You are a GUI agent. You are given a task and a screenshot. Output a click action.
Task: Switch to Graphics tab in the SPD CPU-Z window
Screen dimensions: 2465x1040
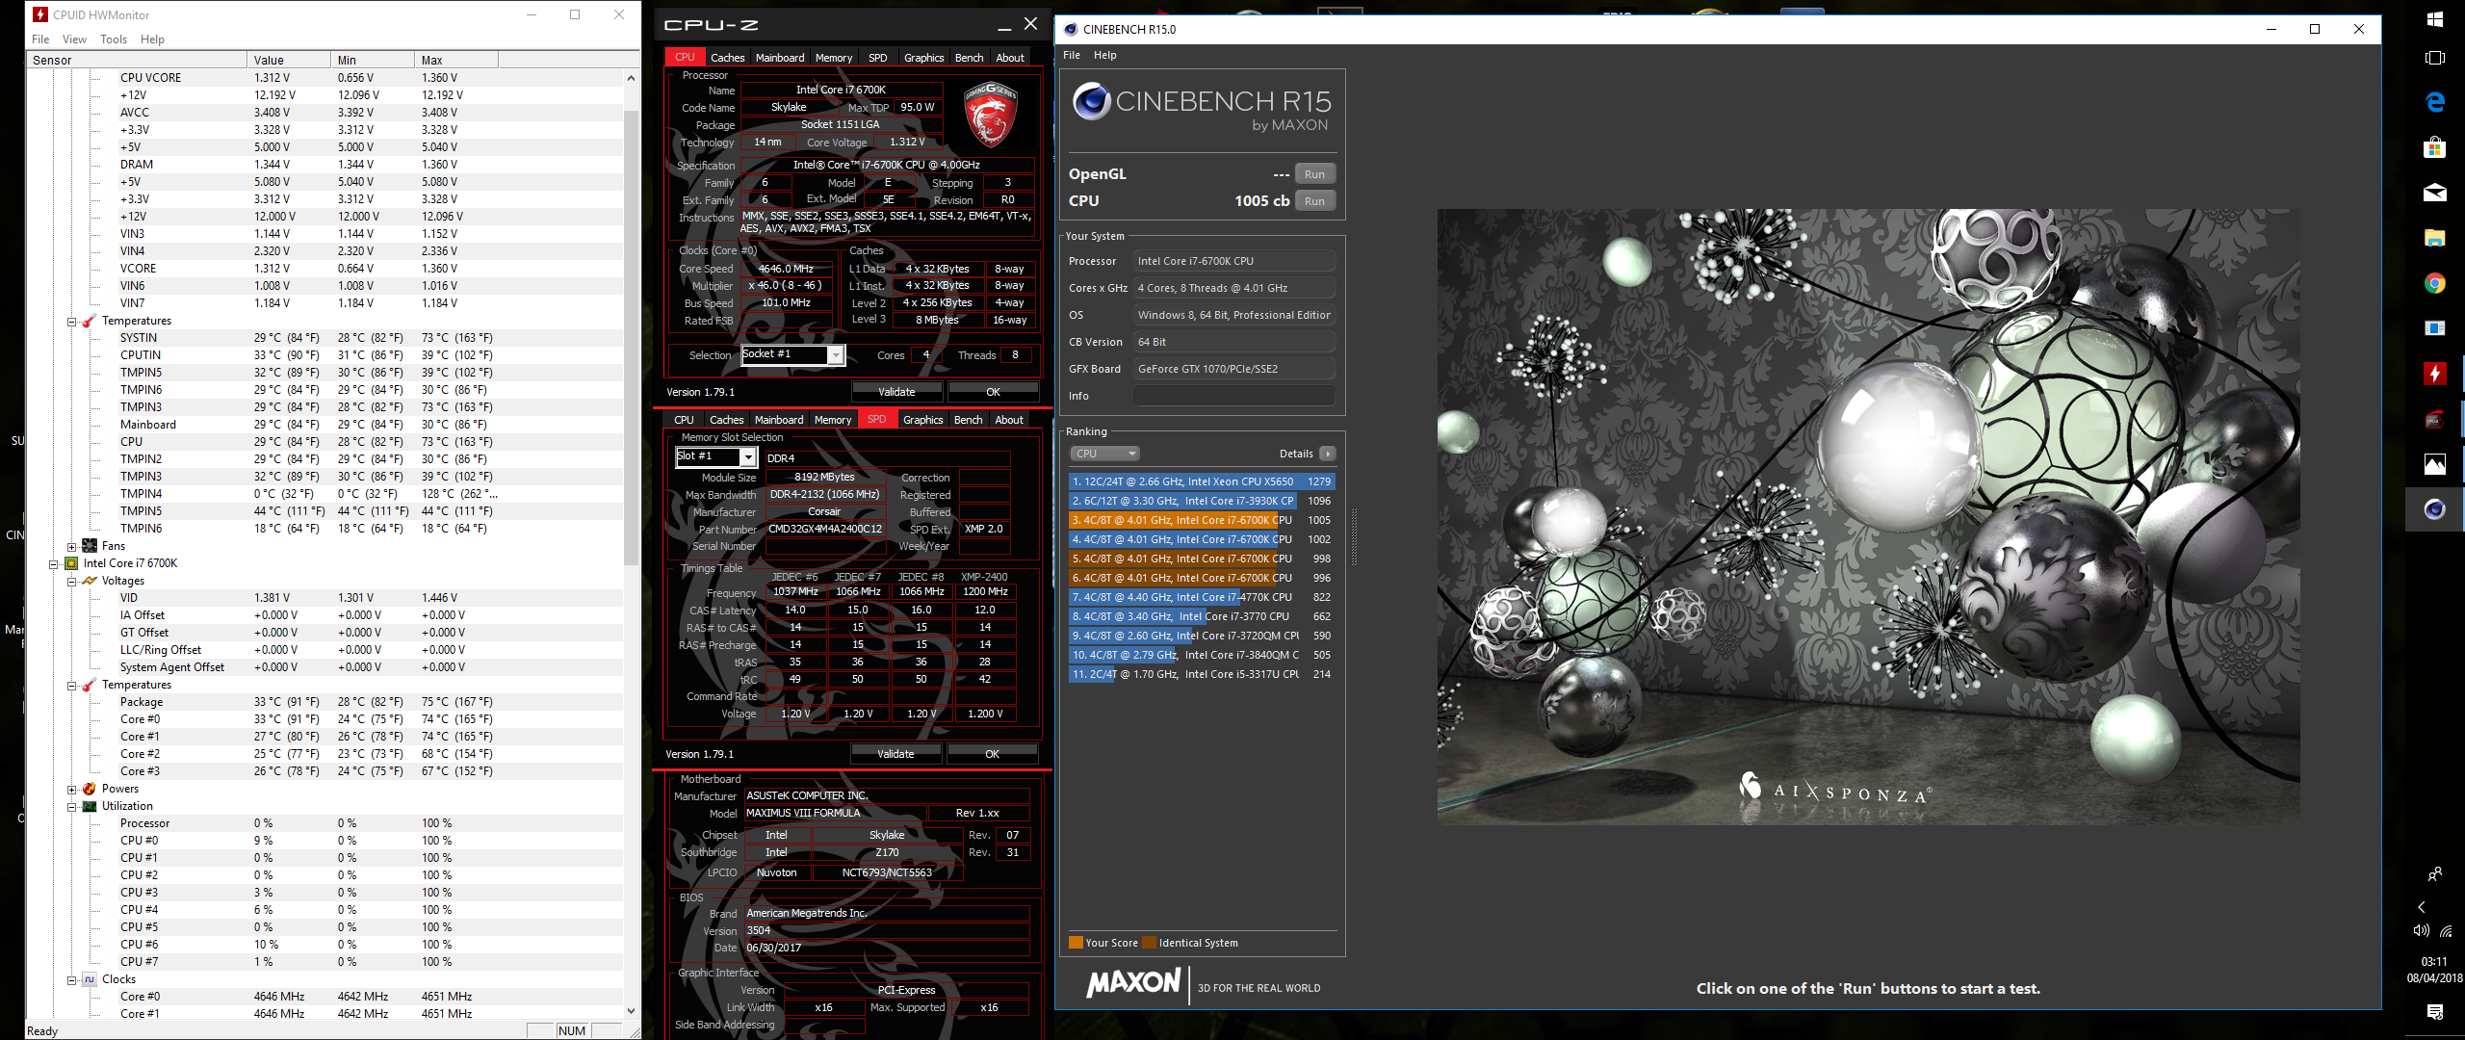[x=922, y=420]
